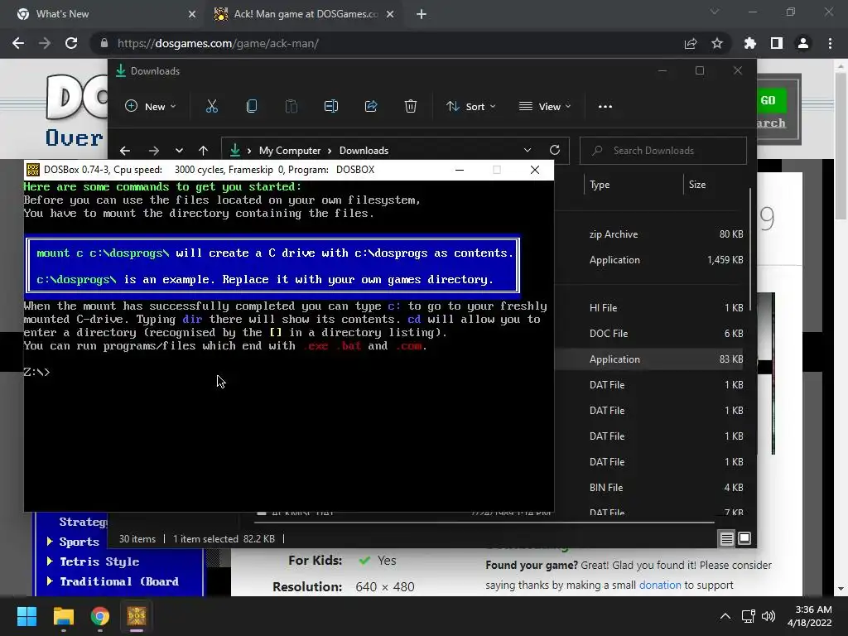Share this page from Chrome address bar
The image size is (848, 636).
[x=691, y=43]
